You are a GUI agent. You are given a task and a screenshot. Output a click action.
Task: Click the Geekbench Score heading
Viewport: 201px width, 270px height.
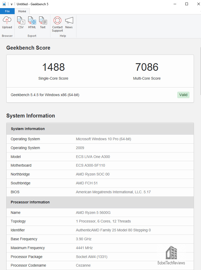[x=28, y=48]
